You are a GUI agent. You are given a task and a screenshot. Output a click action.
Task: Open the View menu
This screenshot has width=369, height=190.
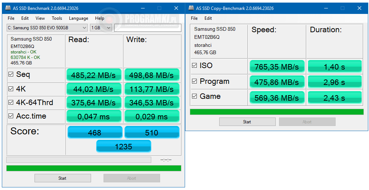click(40, 18)
